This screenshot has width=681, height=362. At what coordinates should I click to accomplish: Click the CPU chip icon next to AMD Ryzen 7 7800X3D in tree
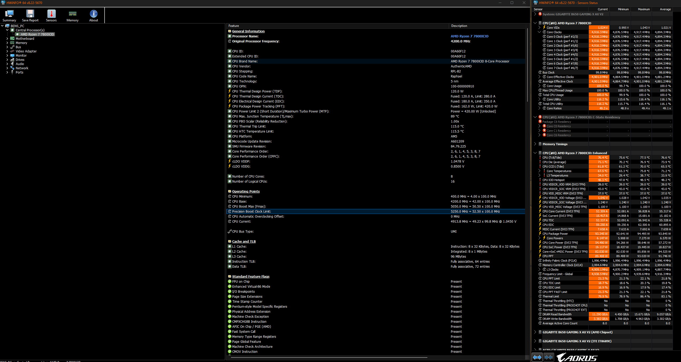tap(17, 34)
